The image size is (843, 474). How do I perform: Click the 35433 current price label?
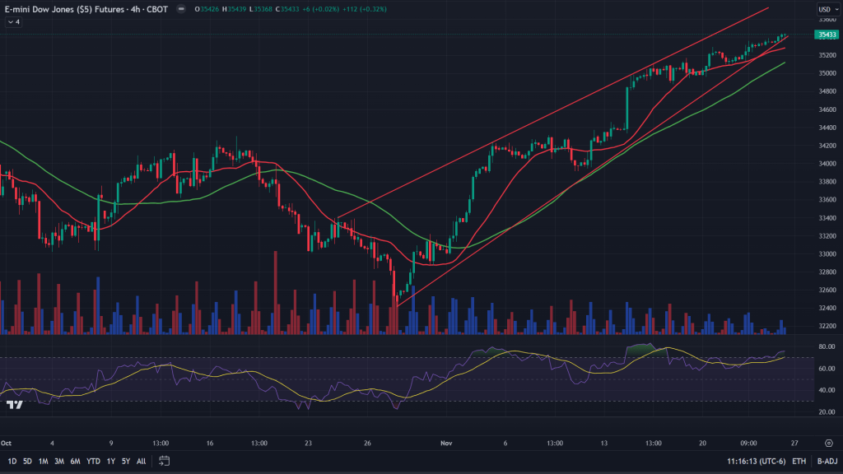[825, 35]
